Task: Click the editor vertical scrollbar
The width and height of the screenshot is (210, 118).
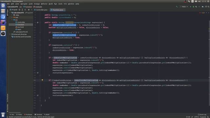Action: tap(209, 63)
